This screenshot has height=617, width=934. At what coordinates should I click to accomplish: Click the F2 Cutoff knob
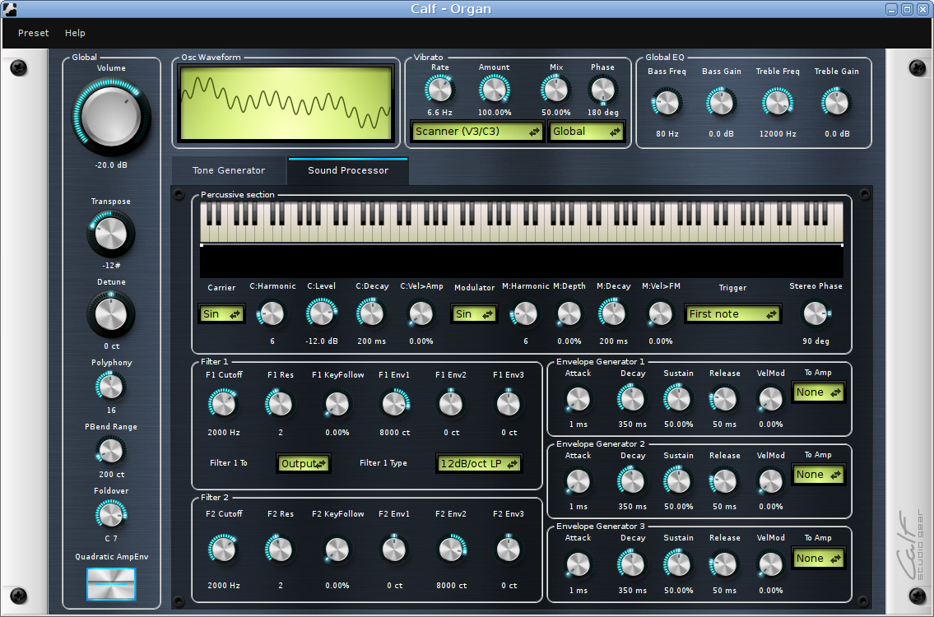coord(223,549)
